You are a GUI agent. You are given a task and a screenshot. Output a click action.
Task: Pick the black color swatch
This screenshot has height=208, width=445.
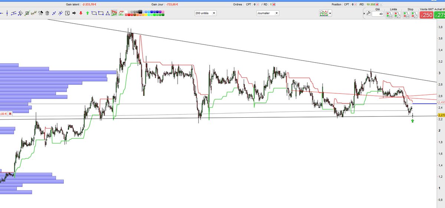pyautogui.click(x=140, y=12)
